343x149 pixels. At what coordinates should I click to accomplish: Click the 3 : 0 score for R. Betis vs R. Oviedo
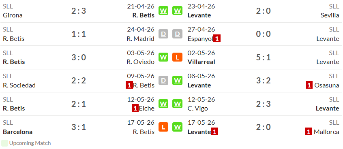click(x=79, y=57)
